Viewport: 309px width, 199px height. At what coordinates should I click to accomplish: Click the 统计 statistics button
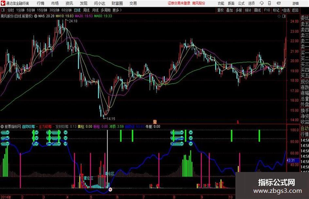click(x=248, y=10)
